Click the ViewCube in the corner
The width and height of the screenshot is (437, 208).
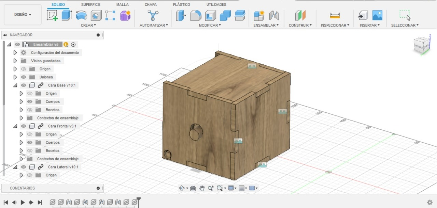coord(421,45)
